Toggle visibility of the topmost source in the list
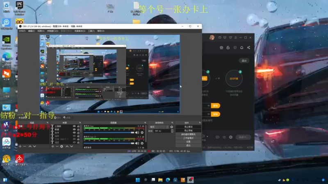Viewport: 328px width, 184px height. click(x=74, y=126)
